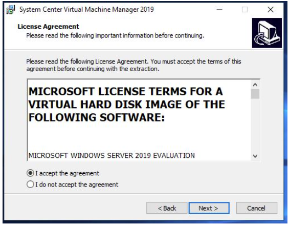Image resolution: width=289 pixels, height=225 pixels.
Task: Minimize the Virtual Machine Manager setup window
Action: pos(219,9)
